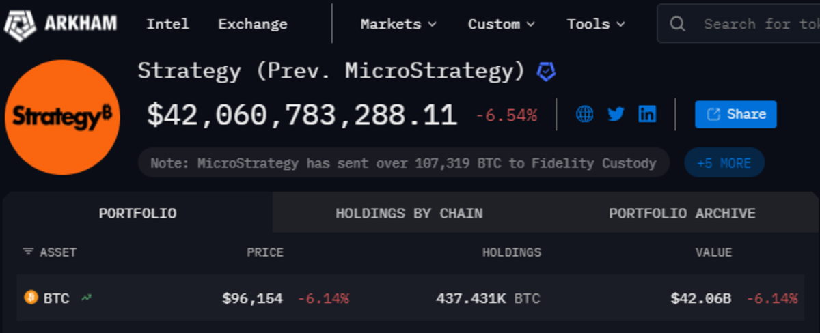This screenshot has height=333, width=820.
Task: Click the Bitcoin coin icon in BTC row
Action: [31, 298]
